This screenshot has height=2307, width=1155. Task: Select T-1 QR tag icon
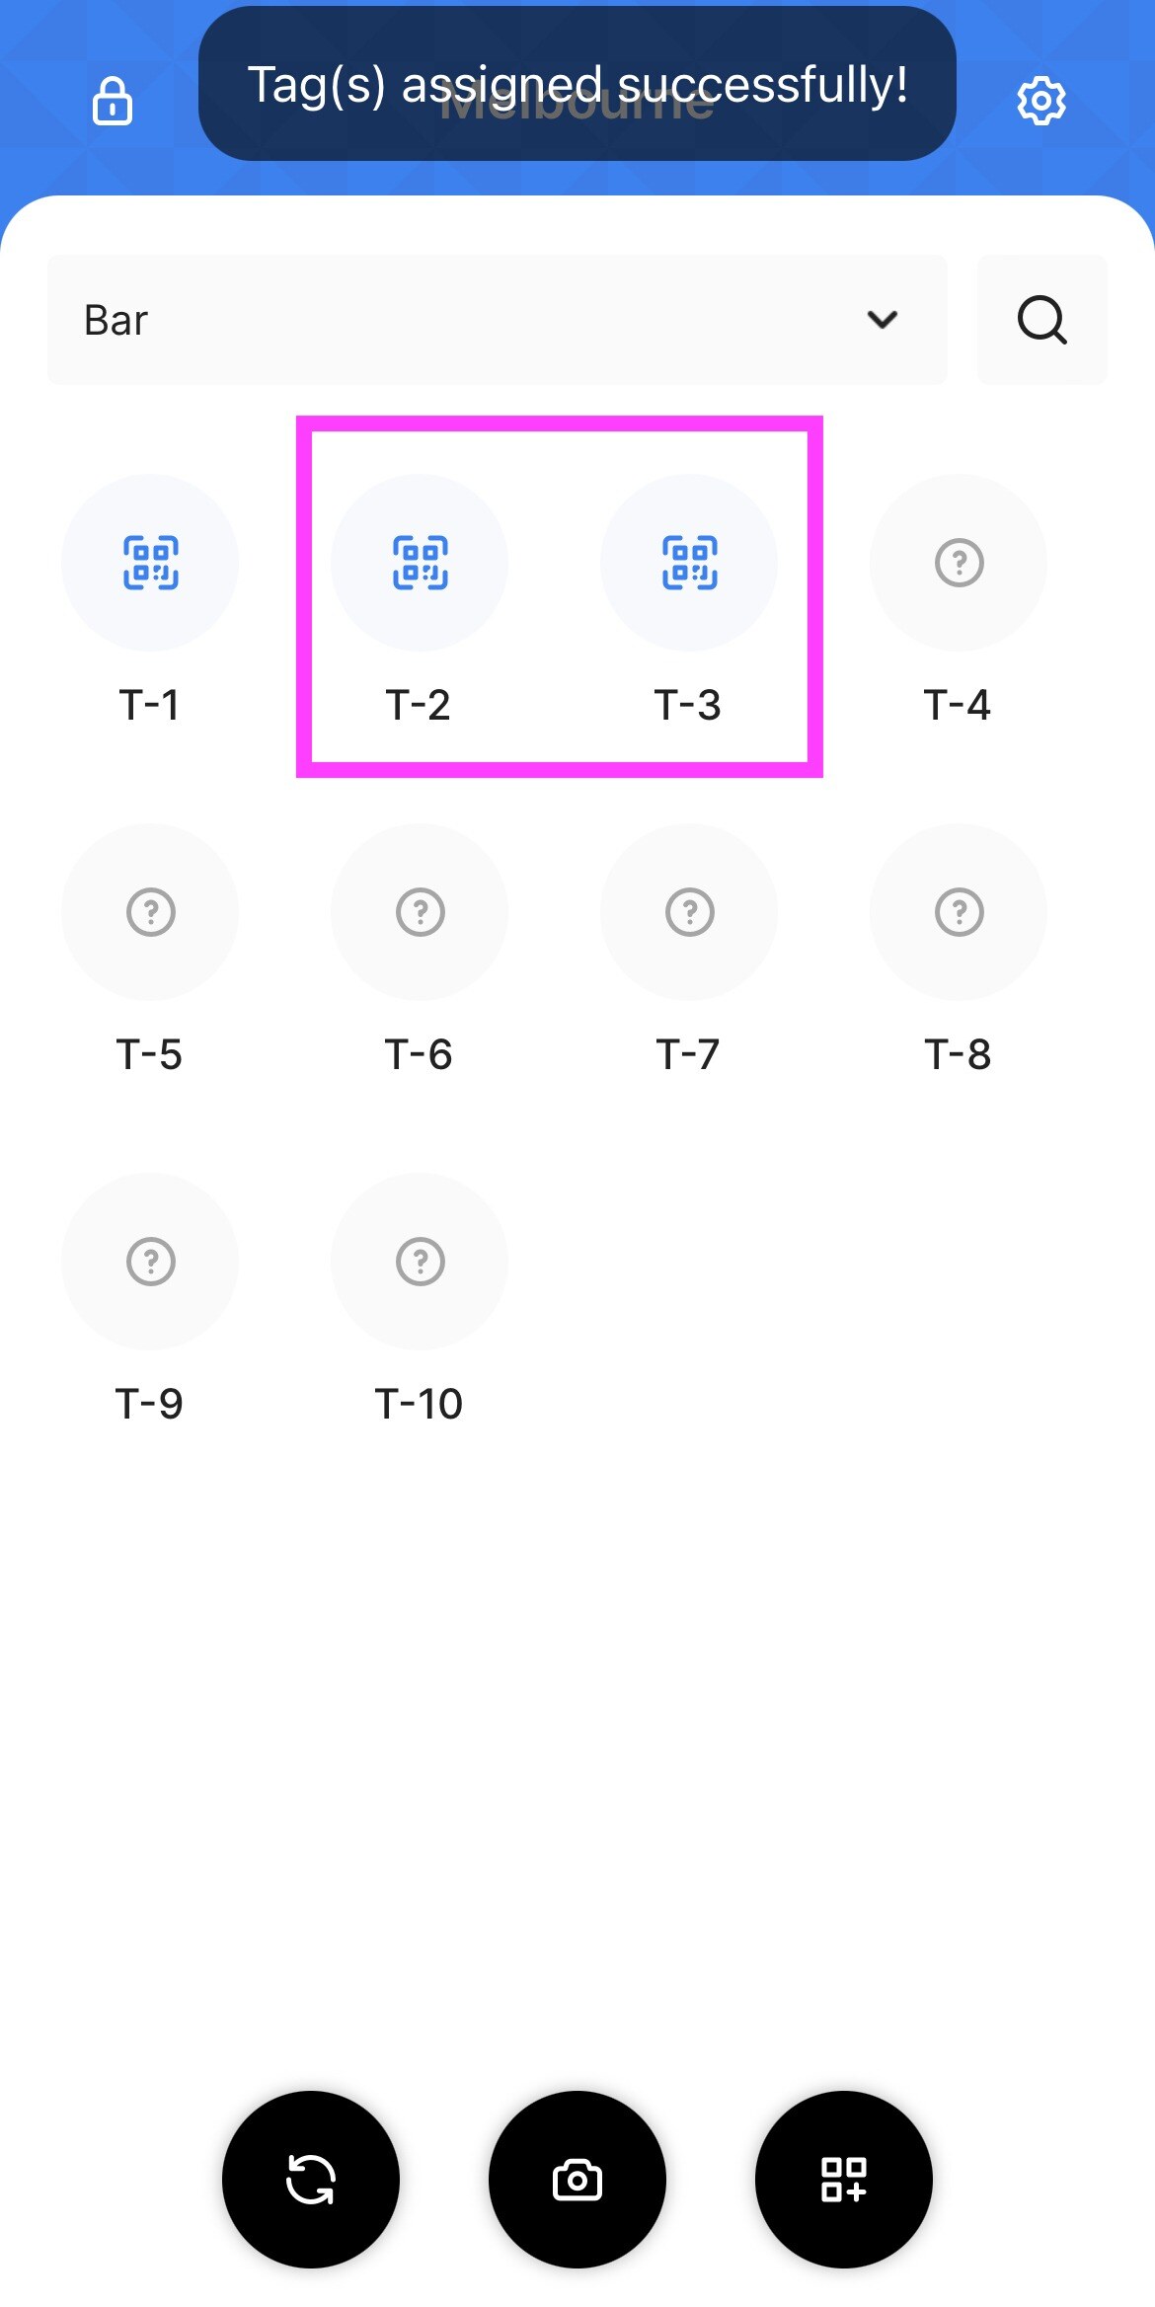tap(150, 563)
